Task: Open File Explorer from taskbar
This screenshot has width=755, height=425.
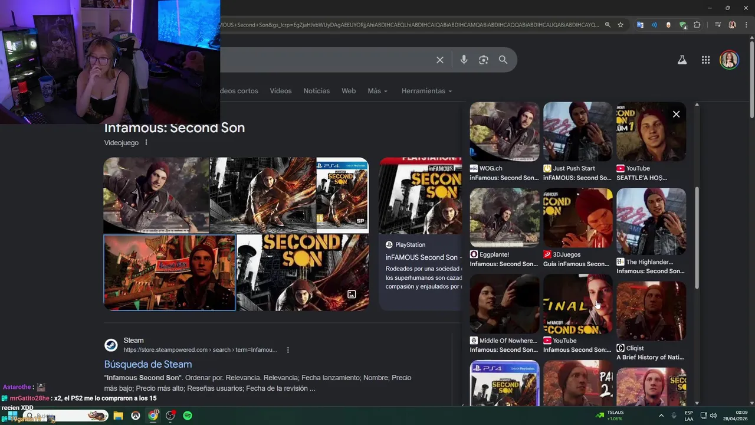Action: click(x=118, y=416)
